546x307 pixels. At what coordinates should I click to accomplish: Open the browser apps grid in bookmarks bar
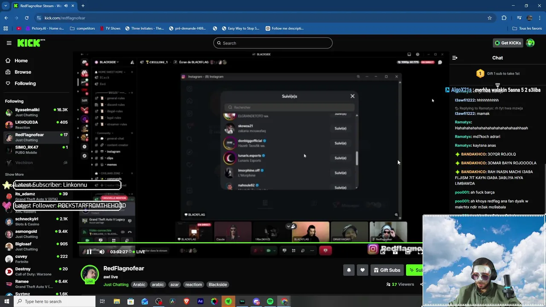point(6,29)
